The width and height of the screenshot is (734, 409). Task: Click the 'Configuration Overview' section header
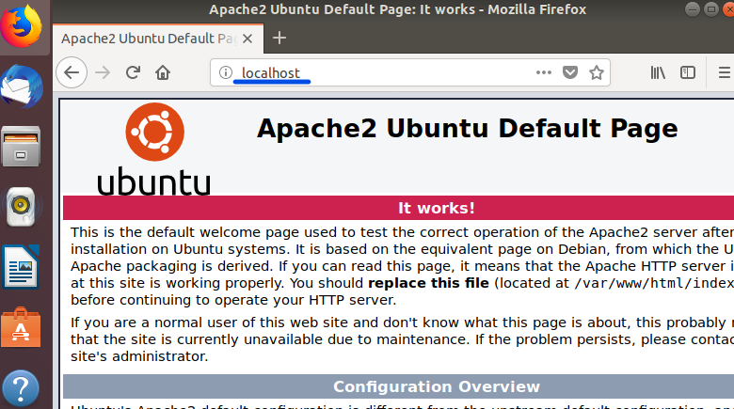click(x=437, y=387)
